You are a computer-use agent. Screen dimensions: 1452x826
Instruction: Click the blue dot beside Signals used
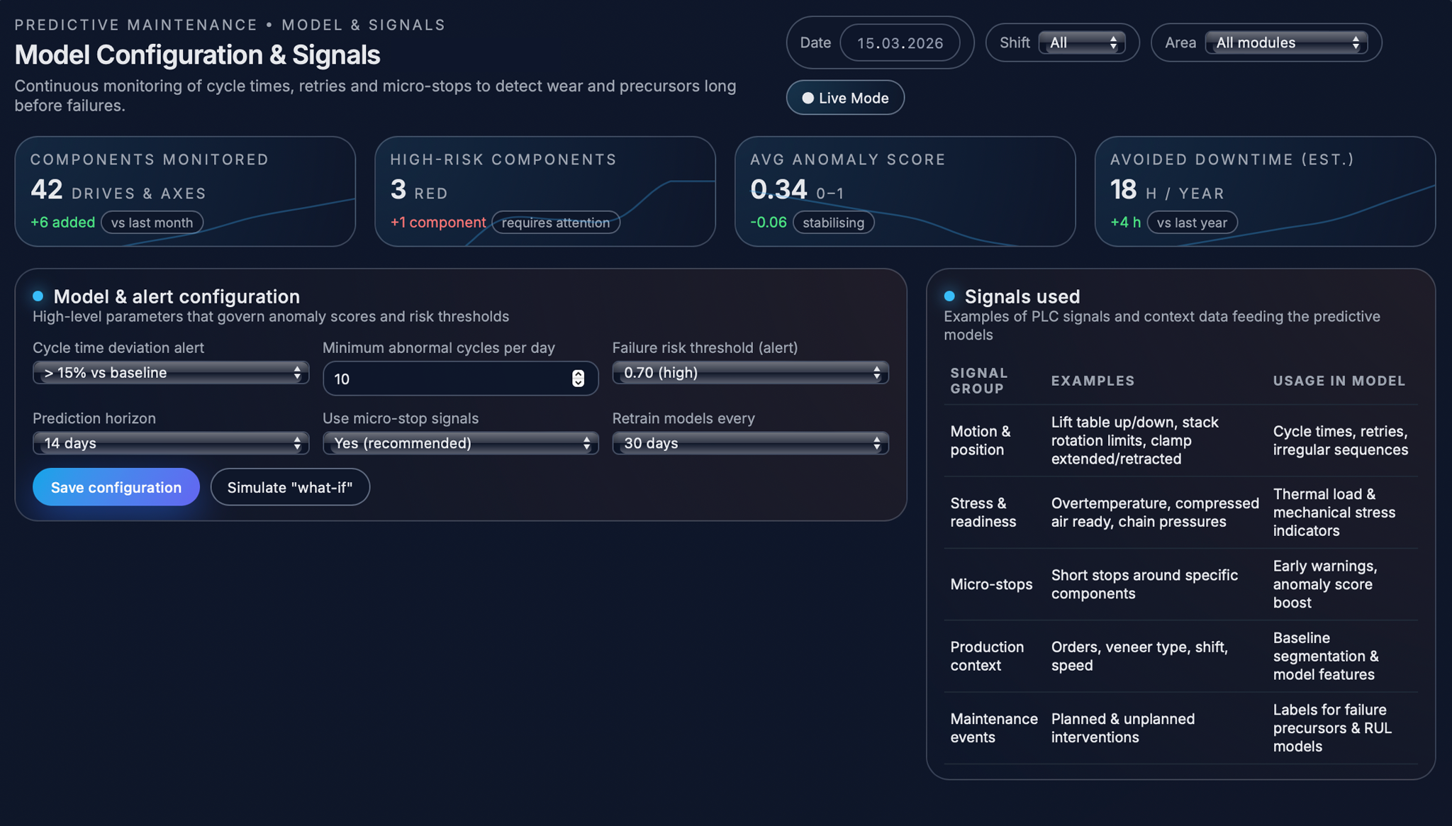(949, 296)
